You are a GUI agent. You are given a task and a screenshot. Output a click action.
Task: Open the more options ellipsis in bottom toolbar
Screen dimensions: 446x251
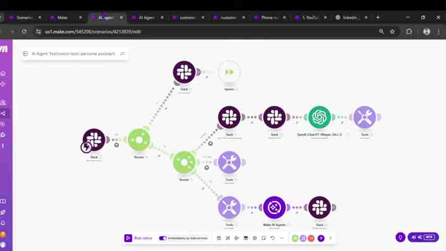pos(281,238)
